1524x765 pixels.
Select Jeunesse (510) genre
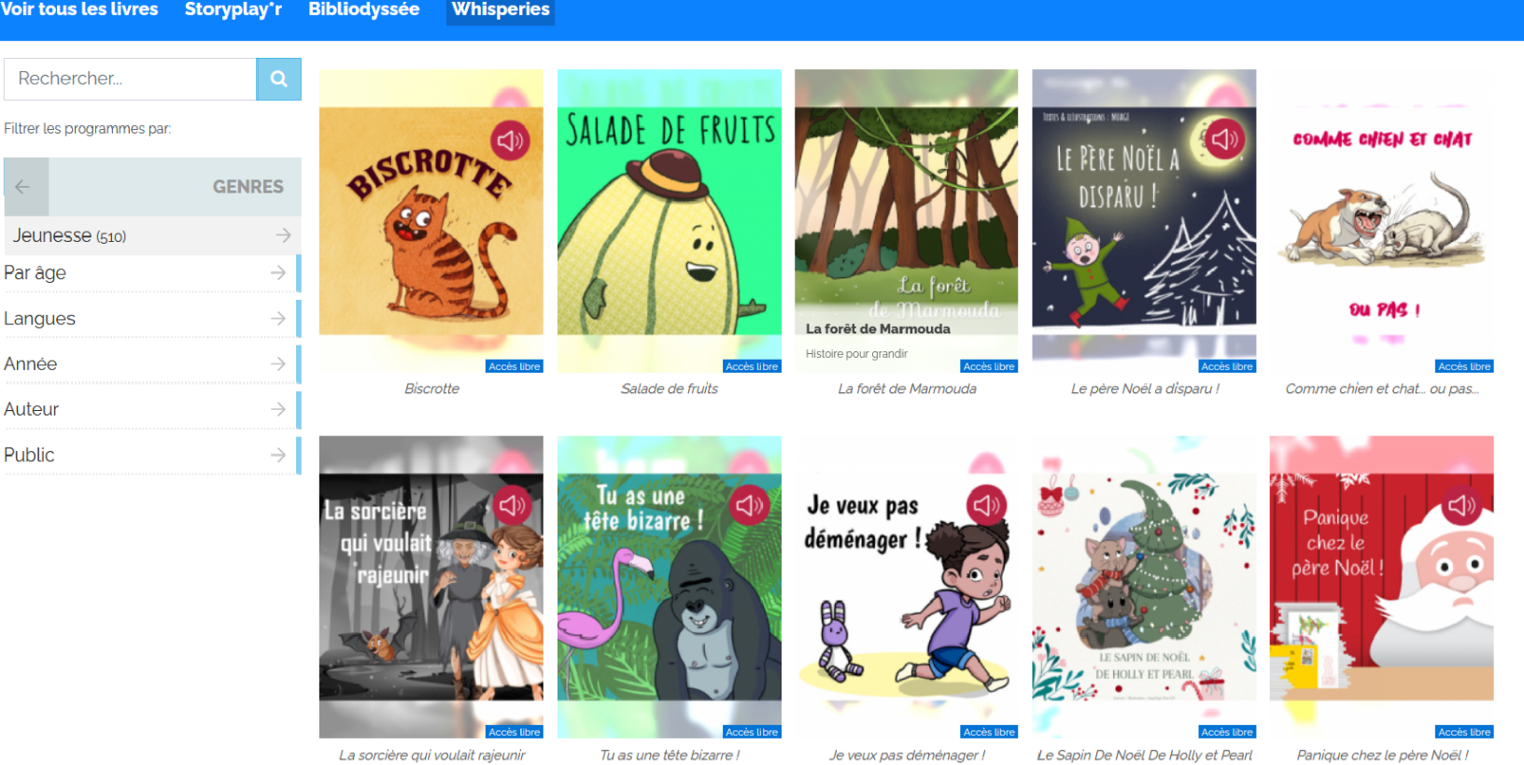pos(152,235)
